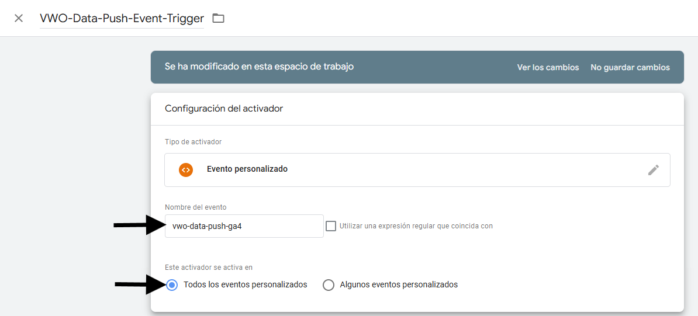Open Ver los cambios
The image size is (698, 316).
coord(548,67)
